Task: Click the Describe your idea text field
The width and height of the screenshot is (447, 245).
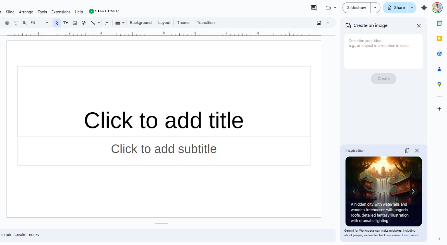Action: click(x=384, y=51)
